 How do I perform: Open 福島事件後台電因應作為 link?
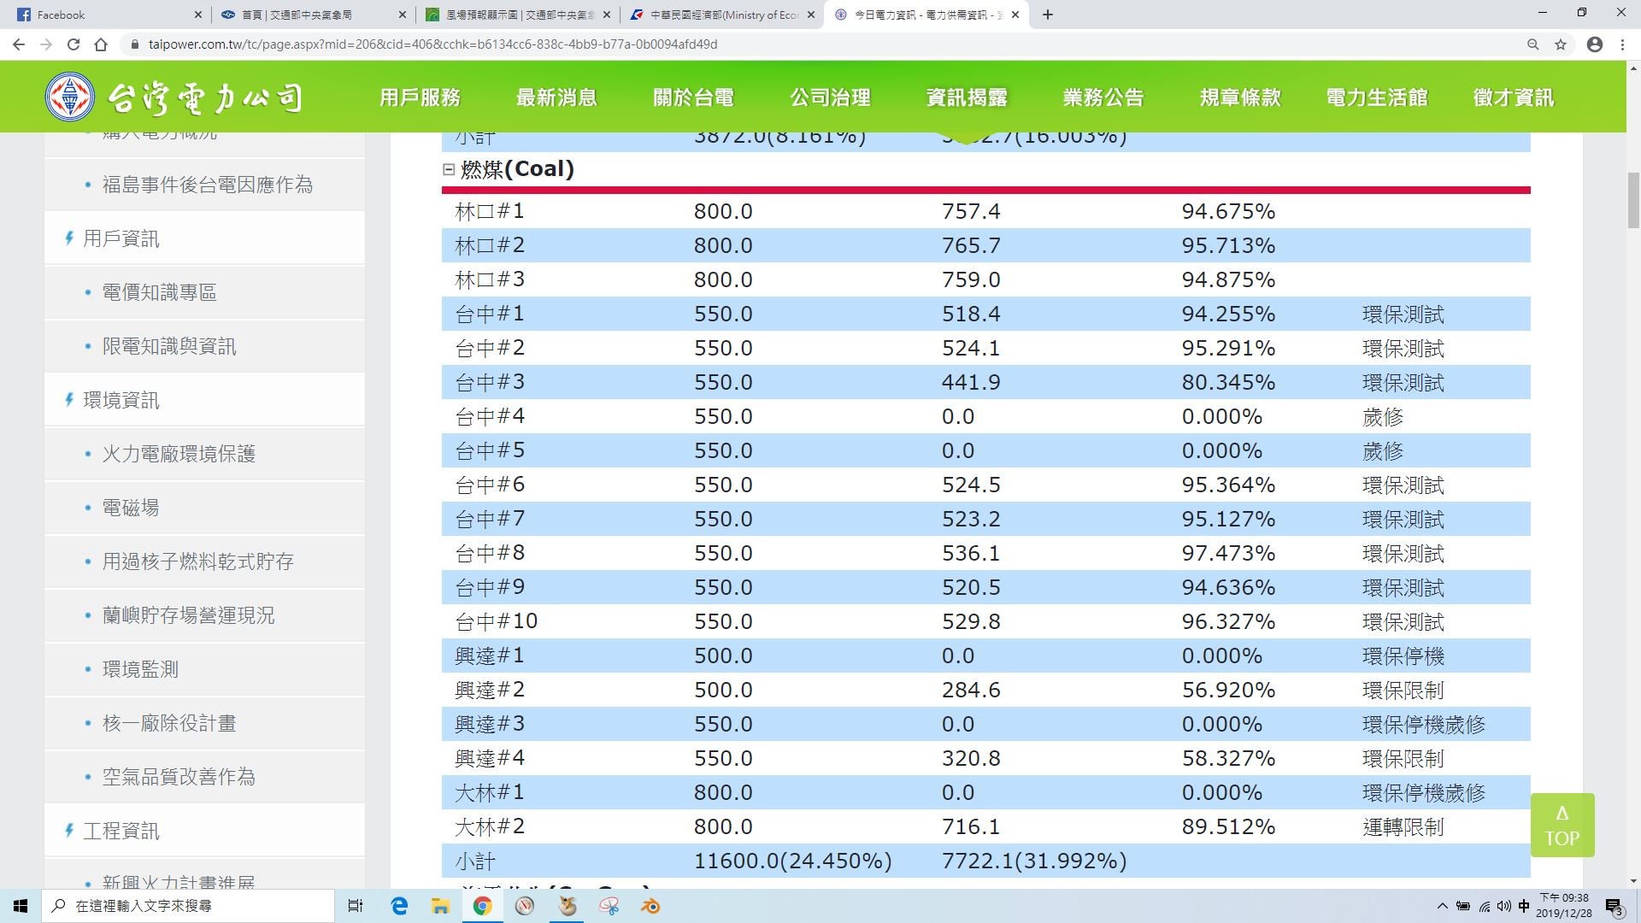(x=208, y=185)
